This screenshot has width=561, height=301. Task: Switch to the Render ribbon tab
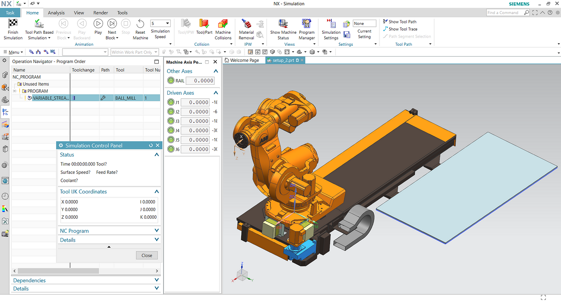(x=101, y=13)
